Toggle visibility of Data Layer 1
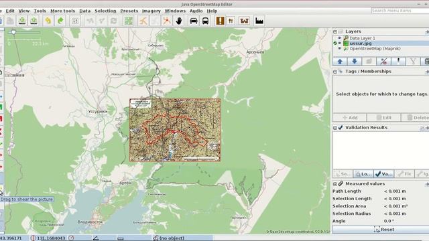Screen dimensions: 429x241 [x=340, y=38]
